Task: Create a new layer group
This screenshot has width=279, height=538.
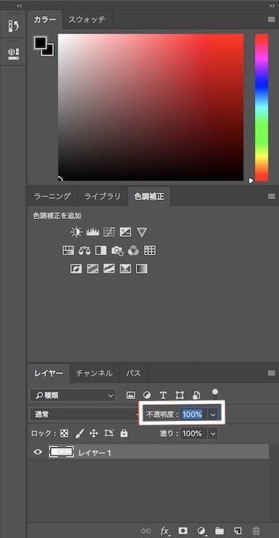Action: pyautogui.click(x=220, y=531)
